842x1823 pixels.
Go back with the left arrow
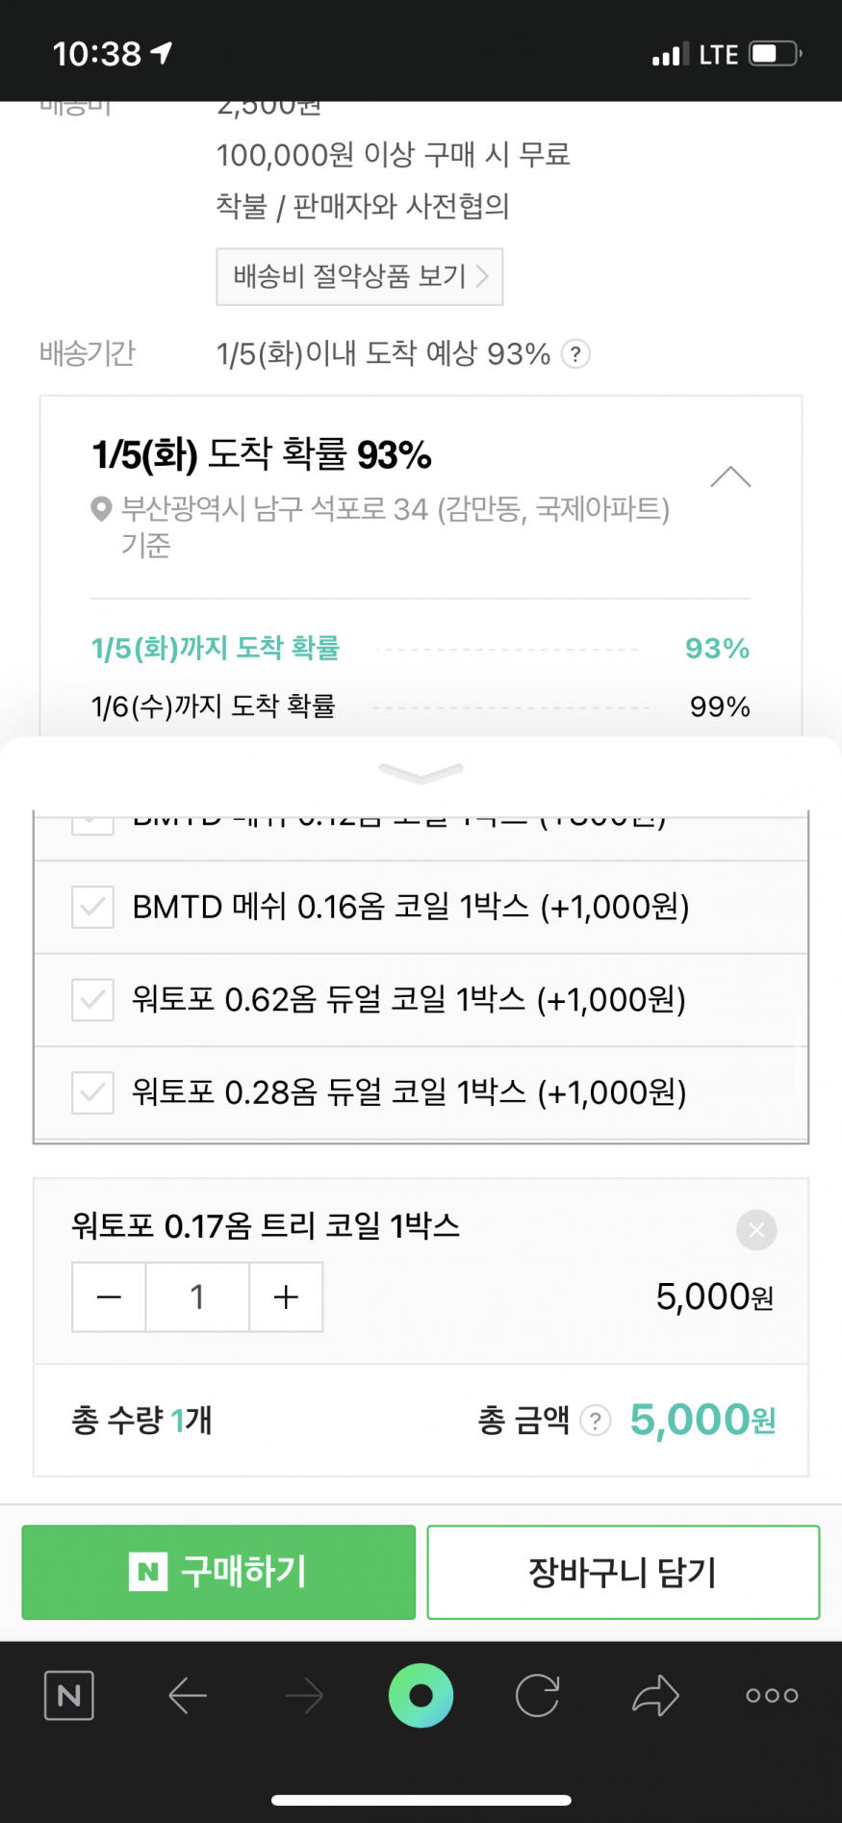tap(188, 1695)
